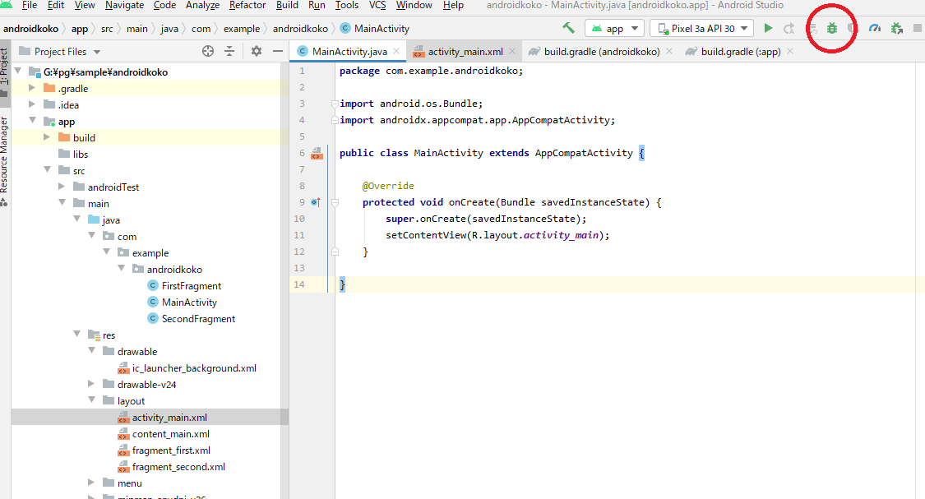Expand the .gradle folder

(x=32, y=88)
